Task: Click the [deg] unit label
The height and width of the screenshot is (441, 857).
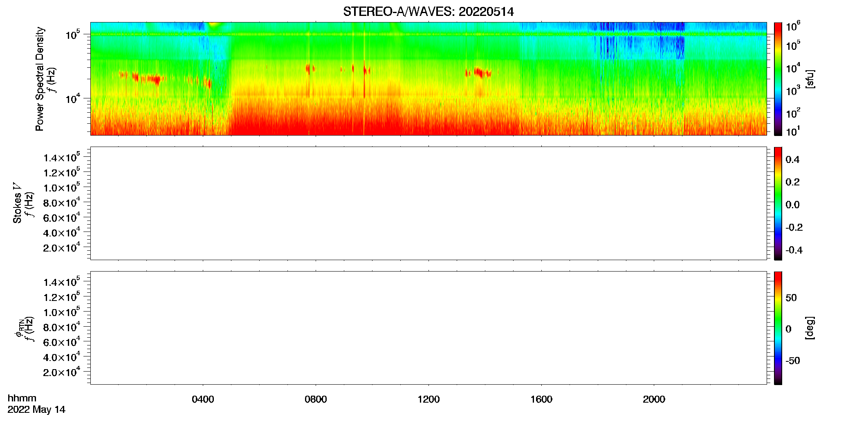Action: point(810,328)
